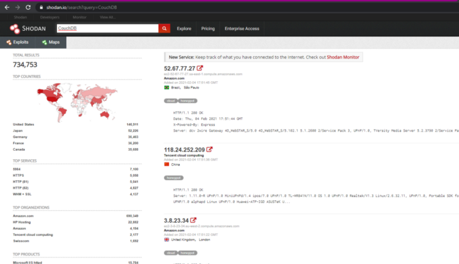Filter by Amazon.com organization
This screenshot has height=264, width=459.
point(23,216)
